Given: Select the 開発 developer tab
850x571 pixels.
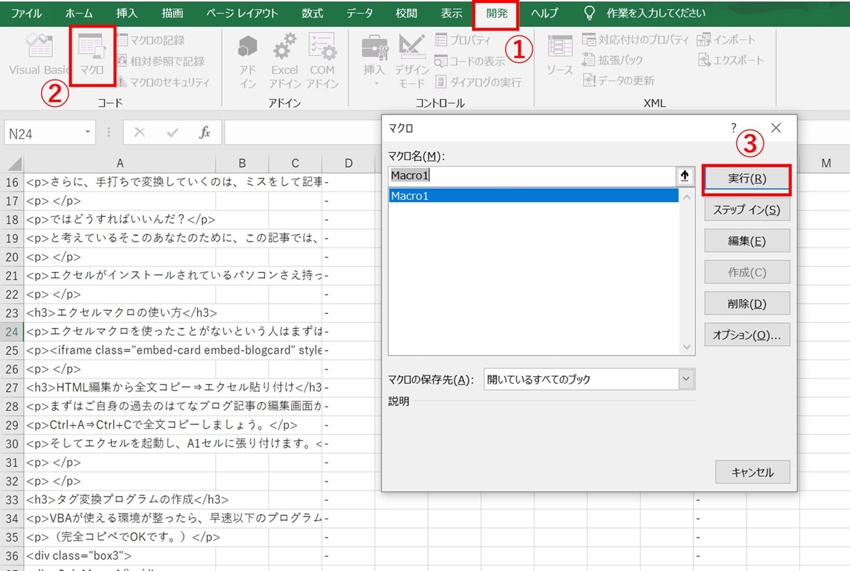Looking at the screenshot, I should tap(497, 13).
